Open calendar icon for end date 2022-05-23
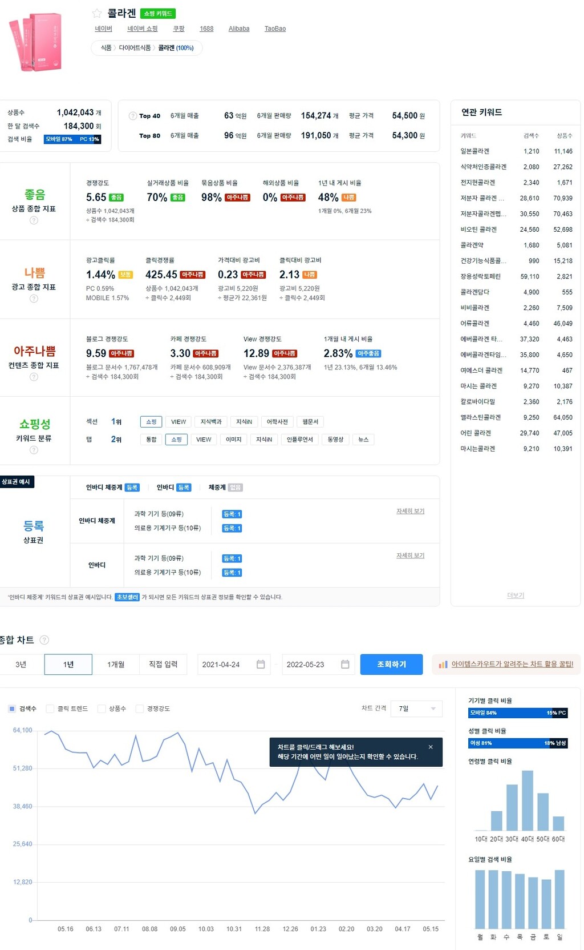Screen dimensions: 584x950 point(345,665)
